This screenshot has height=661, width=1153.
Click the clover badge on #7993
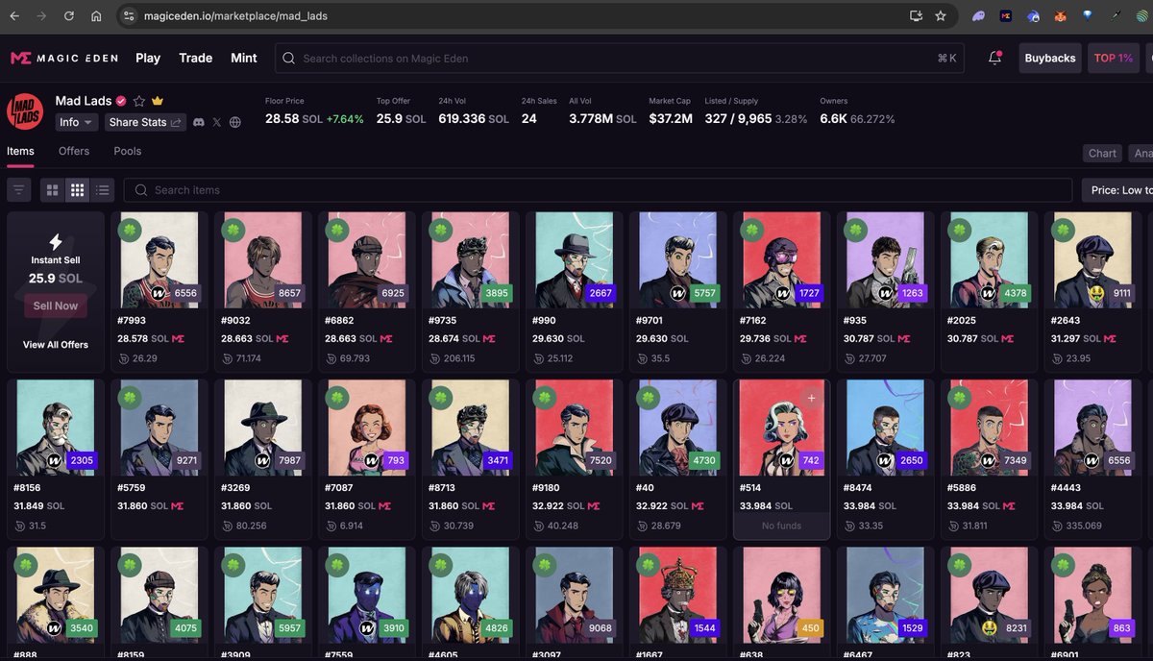pos(130,231)
